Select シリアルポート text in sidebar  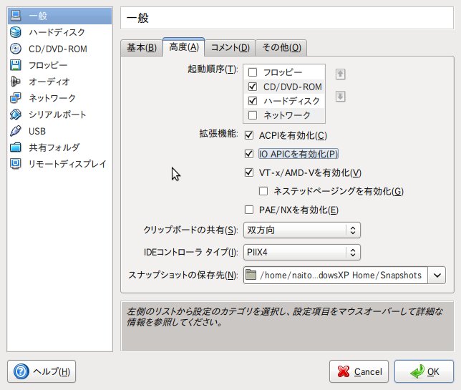tap(57, 114)
